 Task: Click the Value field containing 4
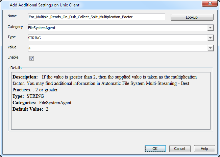[x=117, y=48]
